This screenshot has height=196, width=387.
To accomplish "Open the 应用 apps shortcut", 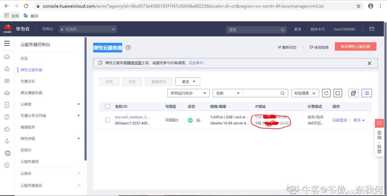I will (11, 16).
